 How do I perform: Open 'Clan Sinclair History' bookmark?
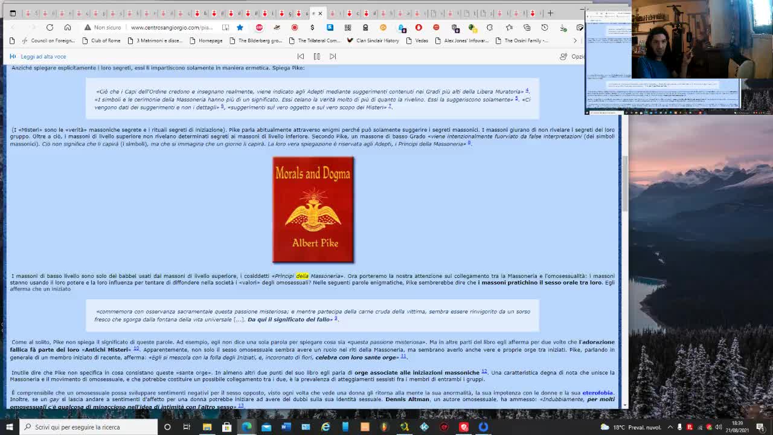pos(373,40)
